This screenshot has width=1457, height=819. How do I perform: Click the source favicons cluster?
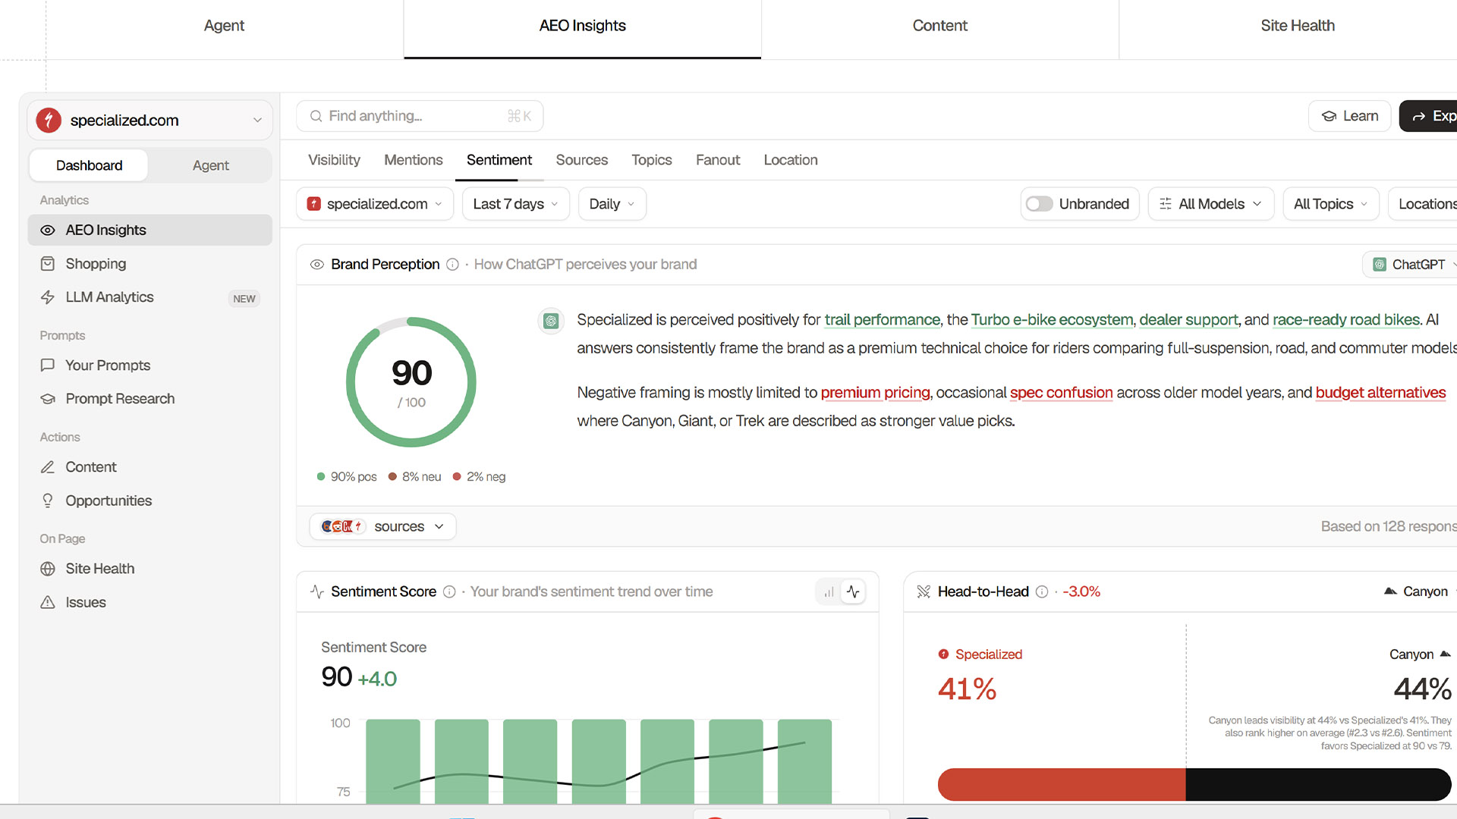click(343, 526)
